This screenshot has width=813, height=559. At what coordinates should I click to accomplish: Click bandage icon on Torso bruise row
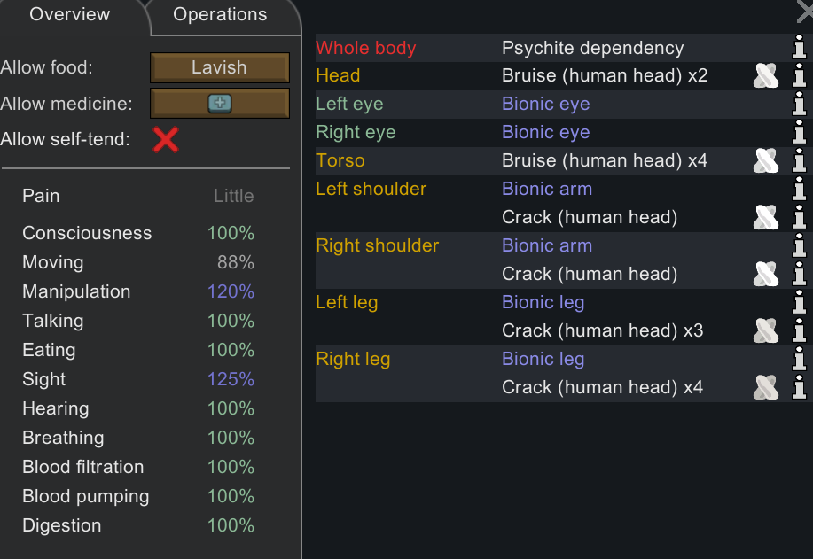(766, 161)
